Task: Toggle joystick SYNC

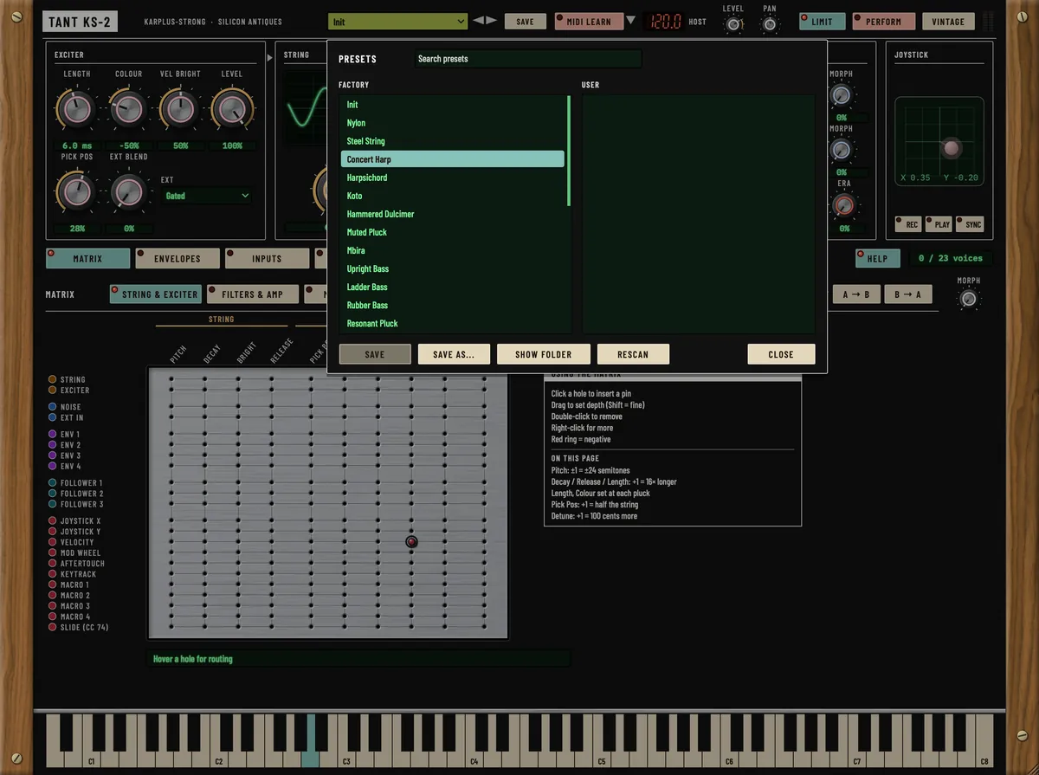Action: 970,224
